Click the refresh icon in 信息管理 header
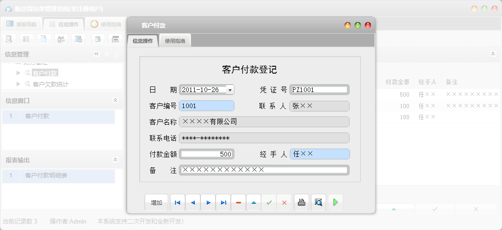502x230 pixels. tap(117, 55)
